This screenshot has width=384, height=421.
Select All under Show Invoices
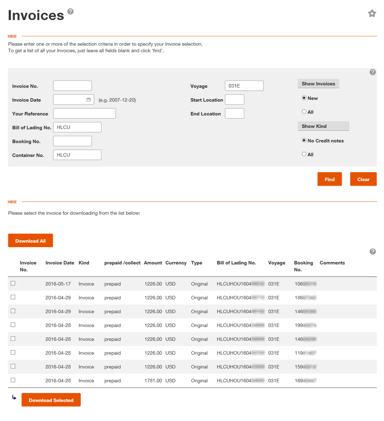tap(304, 111)
